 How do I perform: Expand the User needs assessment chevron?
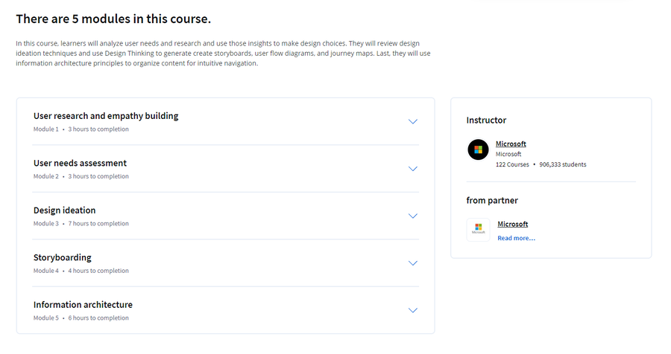coord(412,169)
